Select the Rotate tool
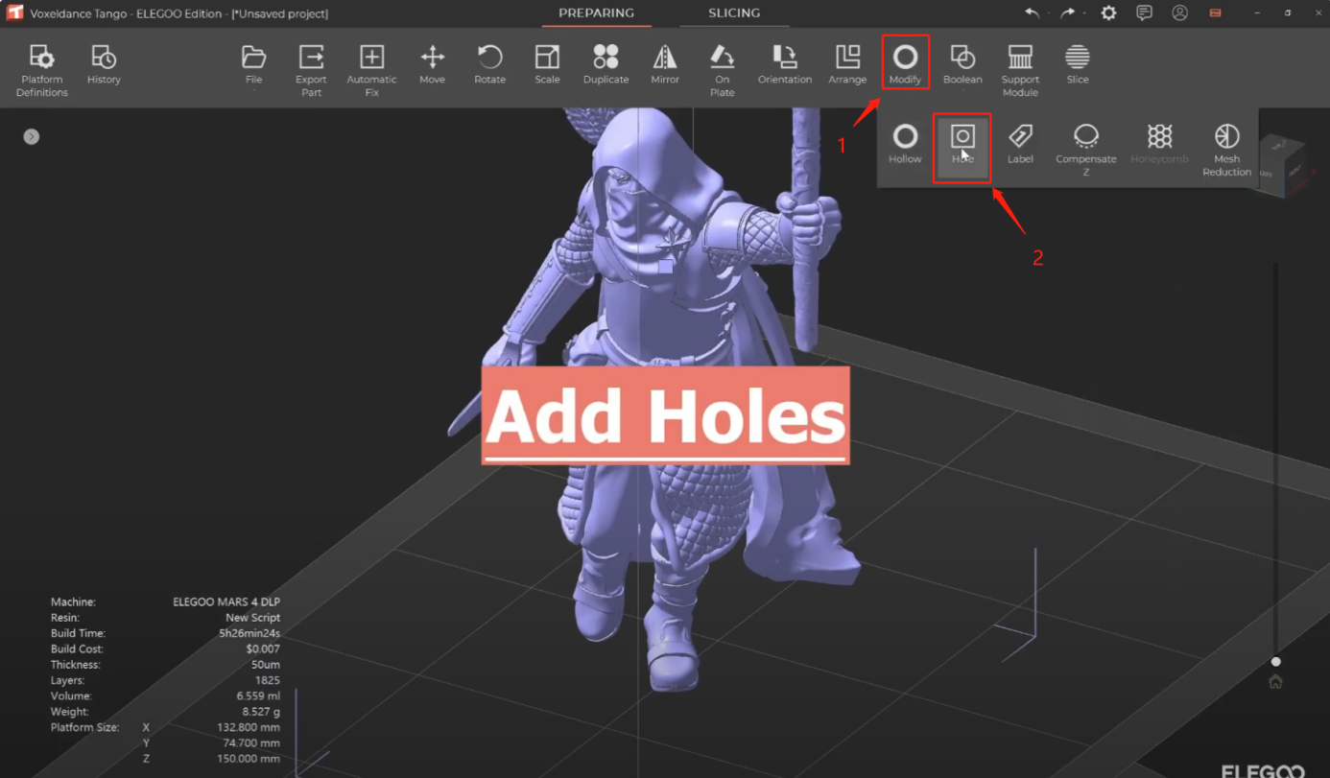 click(489, 65)
